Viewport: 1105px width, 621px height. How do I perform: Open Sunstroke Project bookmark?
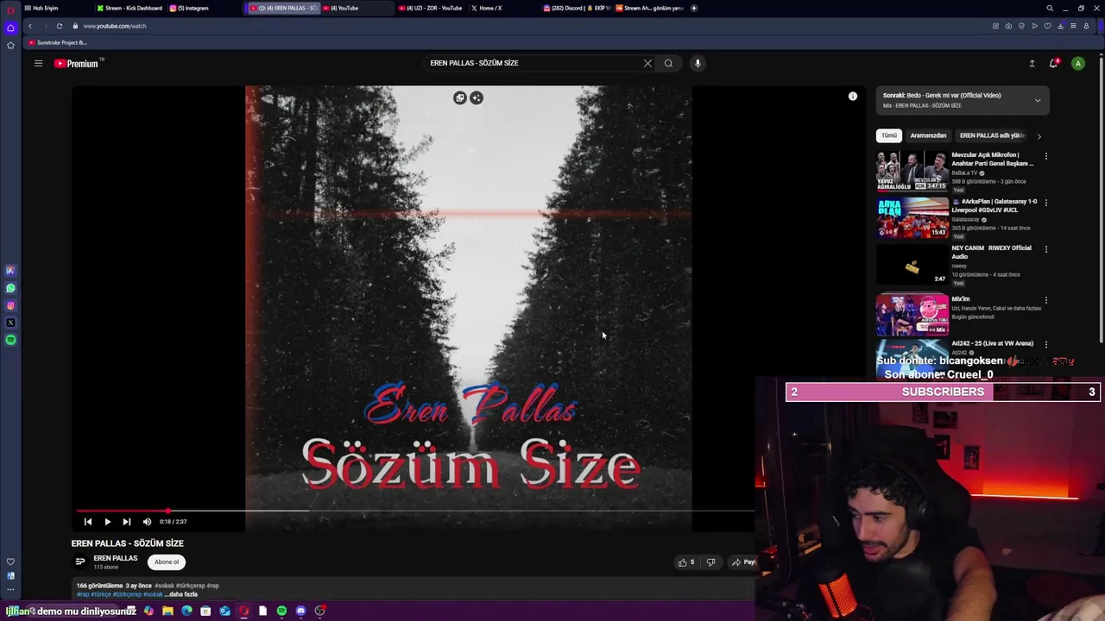point(57,42)
